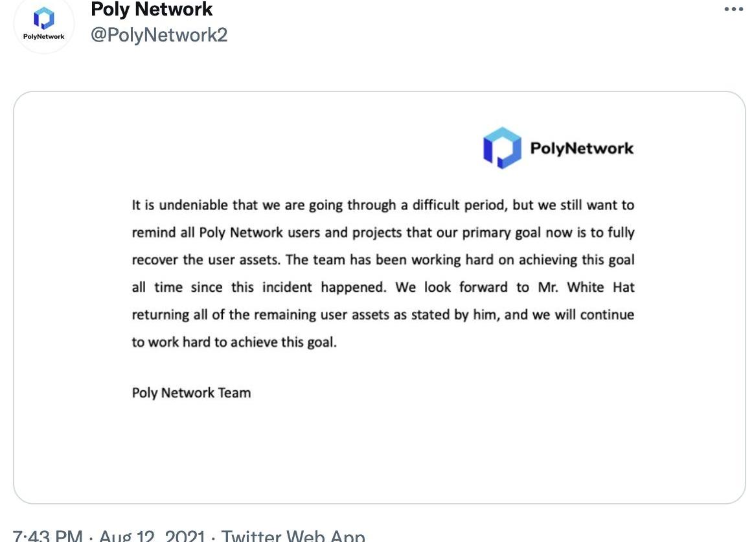Click the Aug 12, 2021 date
This screenshot has height=542, width=754.
point(152,536)
